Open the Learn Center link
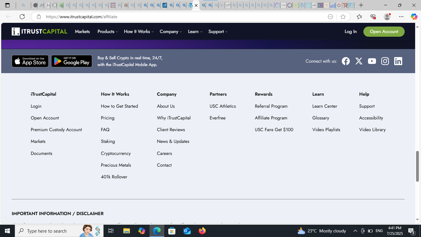Screen dimensions: 421x237 point(325,106)
